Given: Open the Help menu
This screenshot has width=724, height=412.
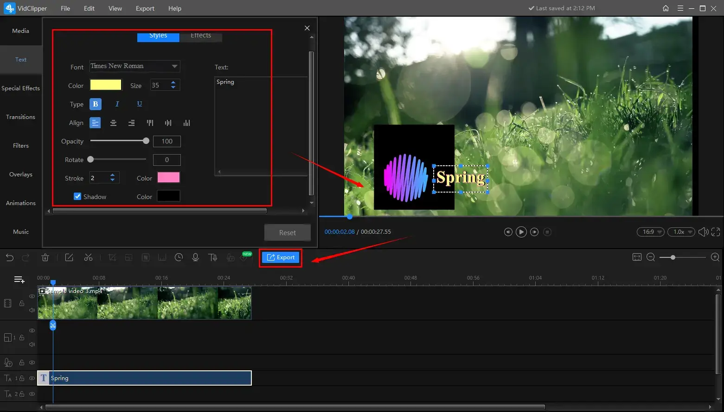Looking at the screenshot, I should 175,8.
